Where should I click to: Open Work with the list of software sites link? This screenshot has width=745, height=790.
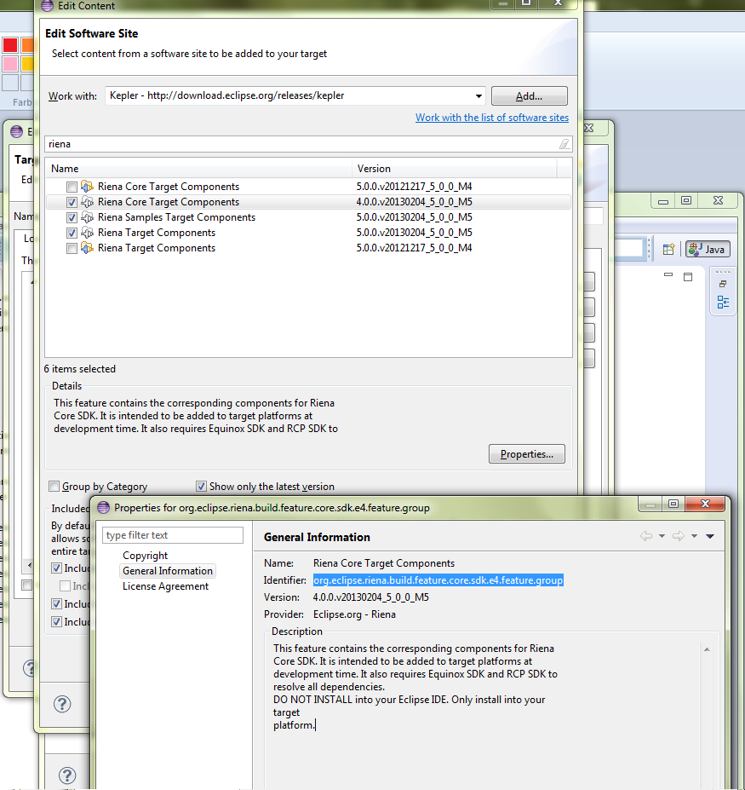point(492,118)
